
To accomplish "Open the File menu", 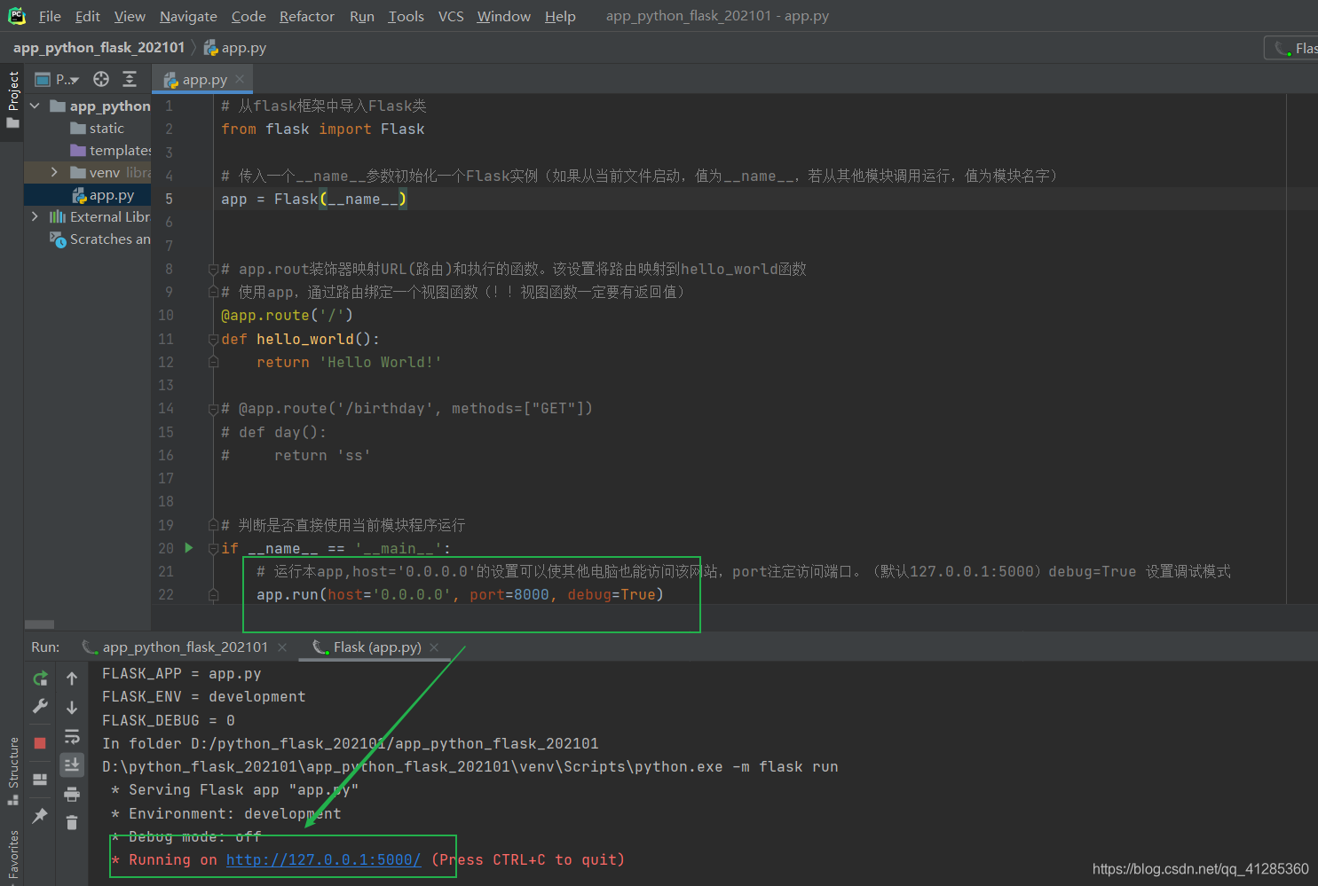I will (50, 16).
